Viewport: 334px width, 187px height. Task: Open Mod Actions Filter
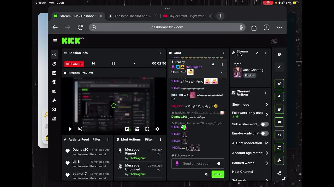(149, 139)
